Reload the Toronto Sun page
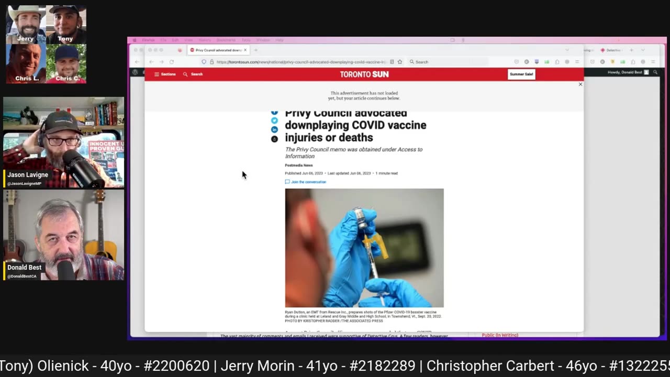 coord(171,62)
